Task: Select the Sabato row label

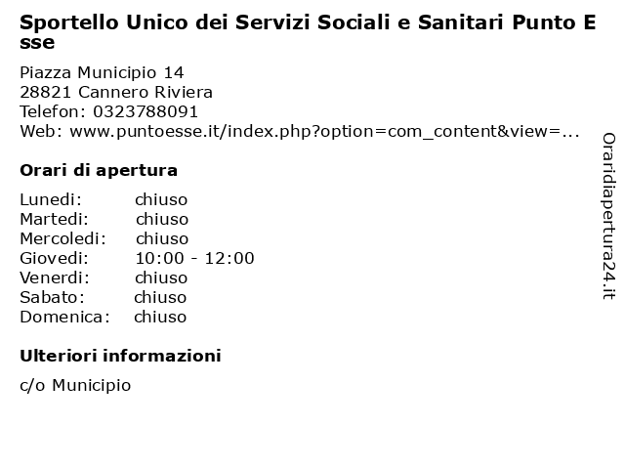Action: (52, 297)
